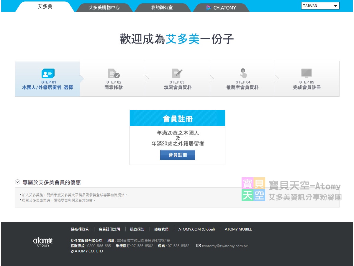This screenshot has height=266, width=354.
Task: Select the 艾多美 tab
Action: click(45, 7)
